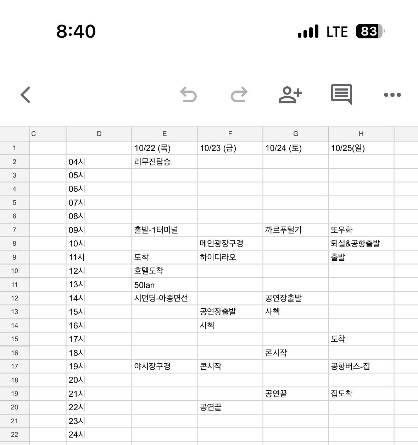Tap the back chevron arrow

[26, 95]
